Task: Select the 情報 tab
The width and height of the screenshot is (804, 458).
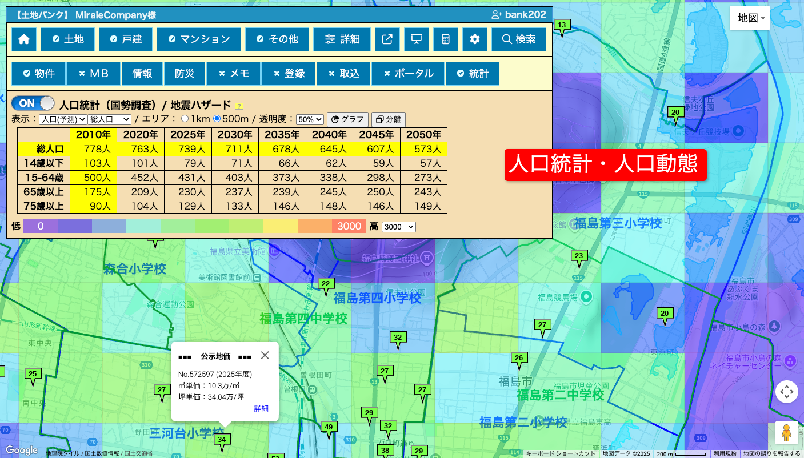Action: (142, 74)
